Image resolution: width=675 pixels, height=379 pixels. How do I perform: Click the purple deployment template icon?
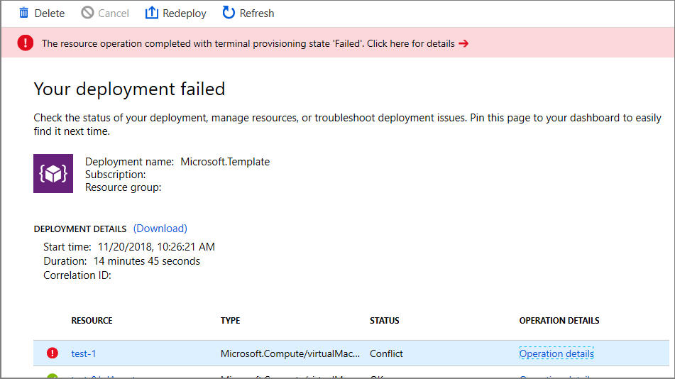(x=53, y=173)
